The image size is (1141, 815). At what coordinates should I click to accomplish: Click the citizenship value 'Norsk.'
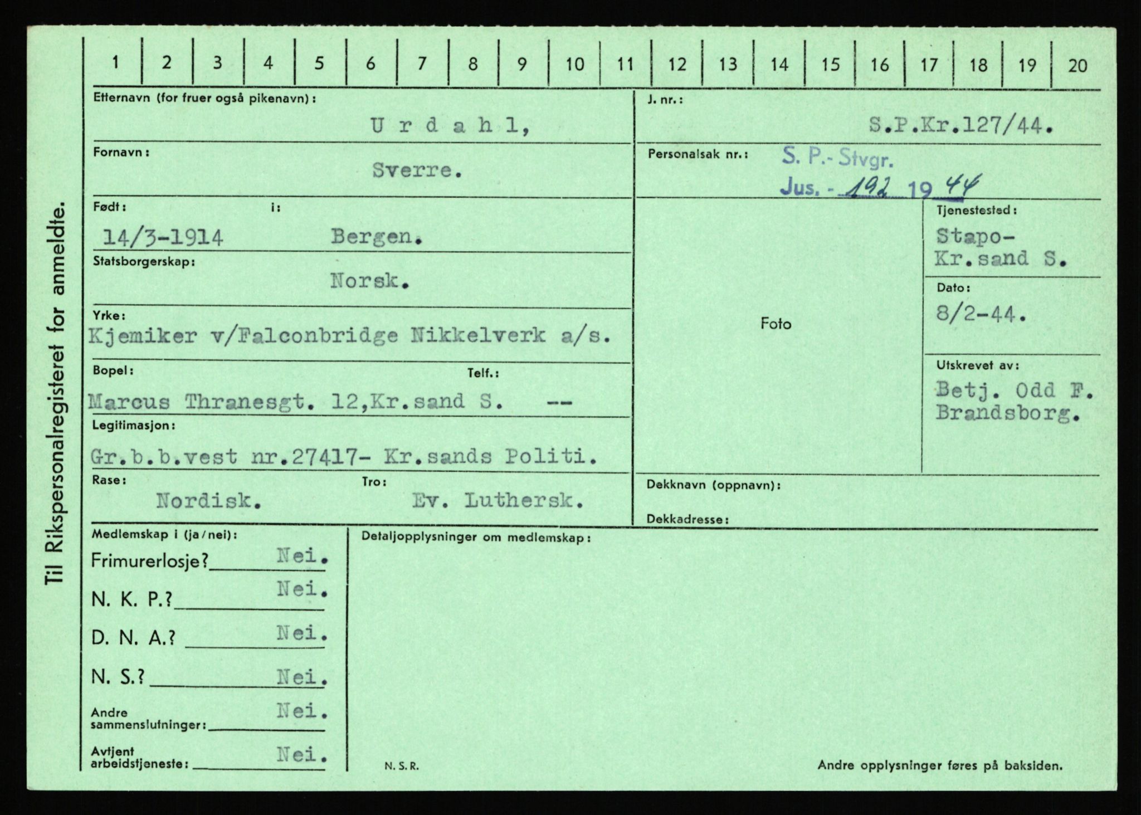pyautogui.click(x=370, y=281)
